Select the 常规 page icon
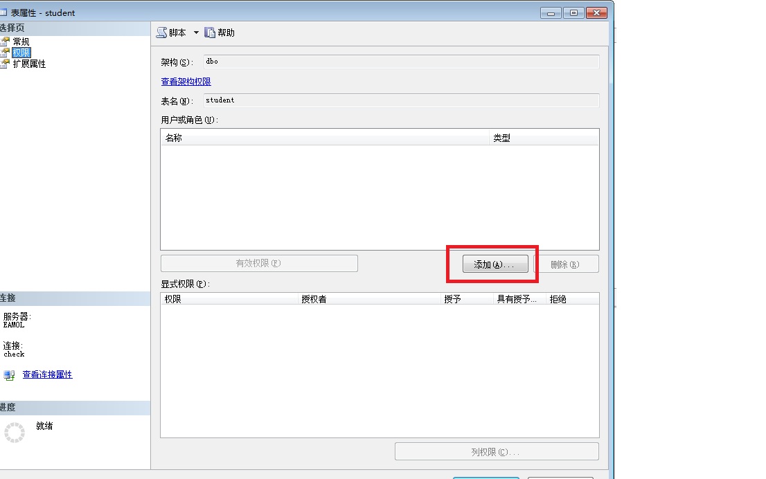 click(6, 42)
